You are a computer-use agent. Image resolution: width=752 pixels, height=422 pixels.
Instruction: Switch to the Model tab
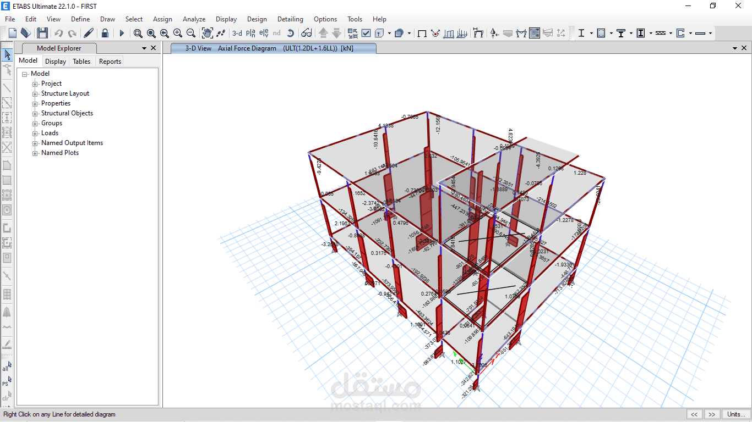pos(28,61)
